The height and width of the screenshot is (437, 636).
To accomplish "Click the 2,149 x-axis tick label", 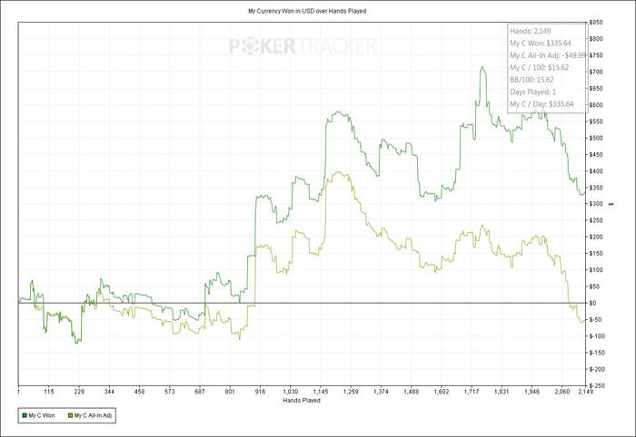I will [585, 392].
